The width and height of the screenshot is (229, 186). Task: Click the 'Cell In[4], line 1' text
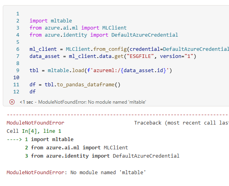coord(34,131)
